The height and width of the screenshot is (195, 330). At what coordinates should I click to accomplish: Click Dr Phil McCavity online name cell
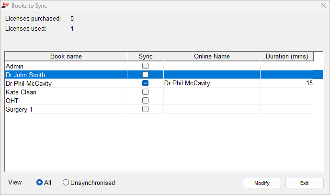click(x=212, y=83)
